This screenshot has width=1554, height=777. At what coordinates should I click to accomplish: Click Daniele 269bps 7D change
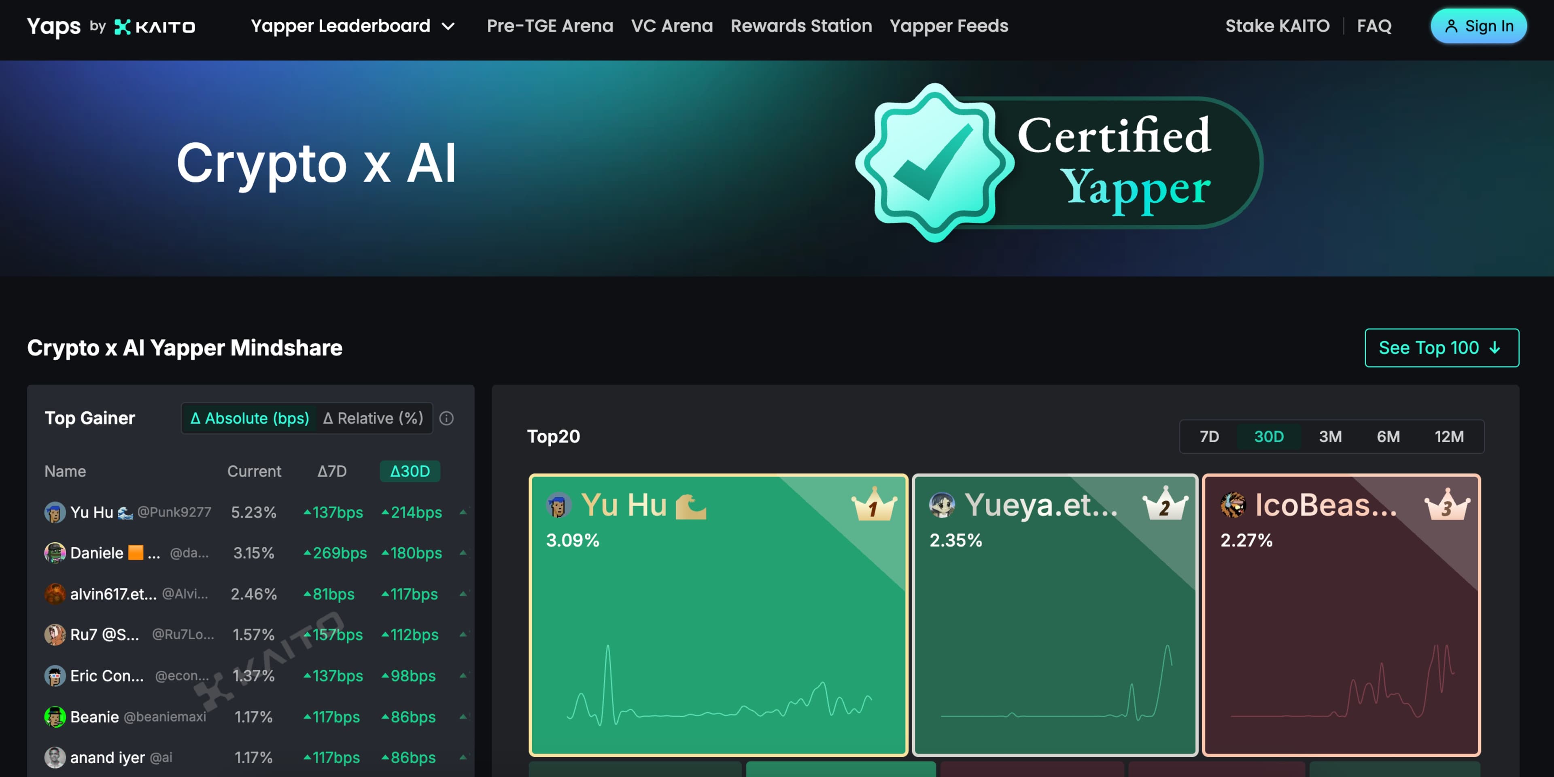click(335, 552)
